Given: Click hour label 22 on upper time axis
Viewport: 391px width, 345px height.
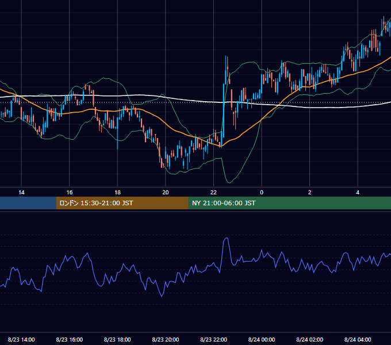Looking at the screenshot, I should click(x=213, y=193).
